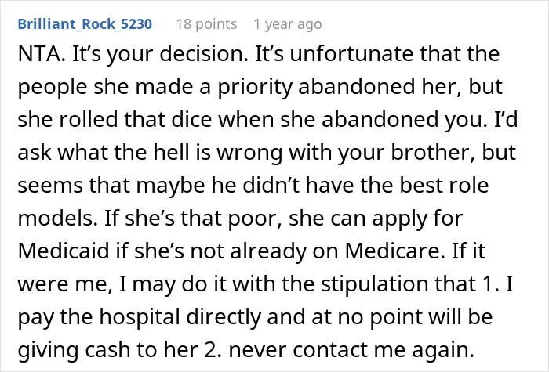Screen dimensions: 549x372
Task: Open the '1 year ago' timestamp permalink
Action: [288, 24]
